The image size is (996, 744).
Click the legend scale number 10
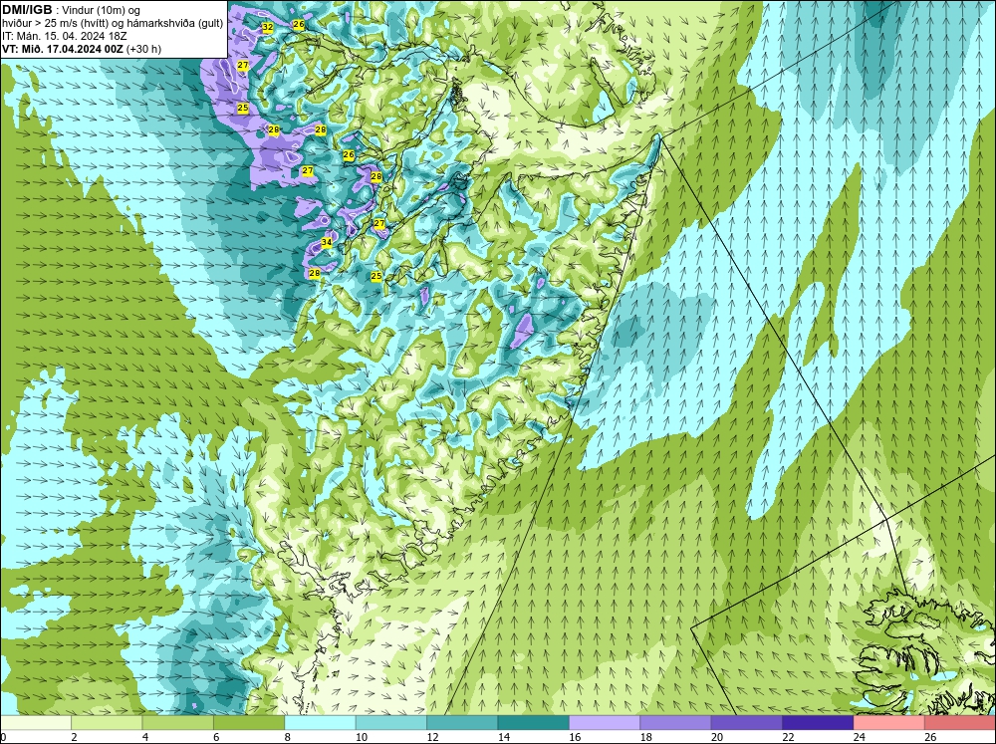(x=361, y=737)
